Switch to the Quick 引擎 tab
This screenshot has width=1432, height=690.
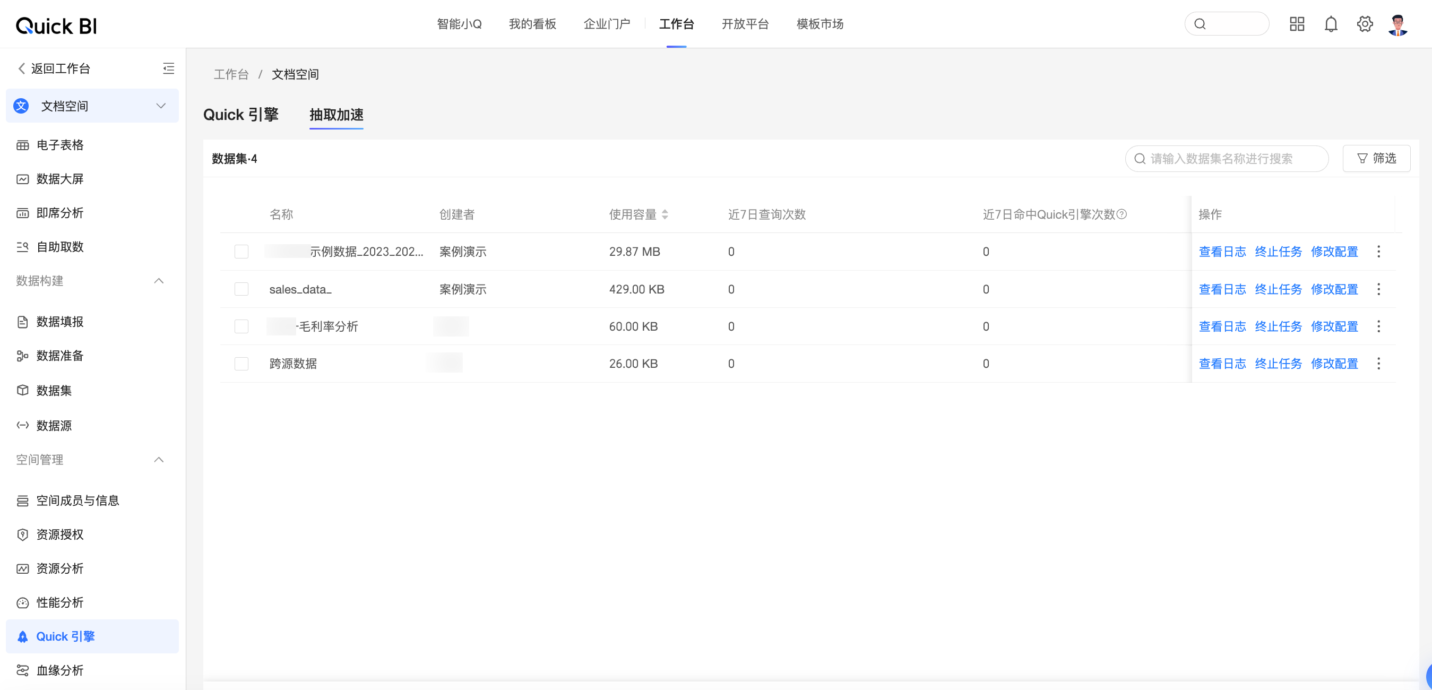(241, 115)
